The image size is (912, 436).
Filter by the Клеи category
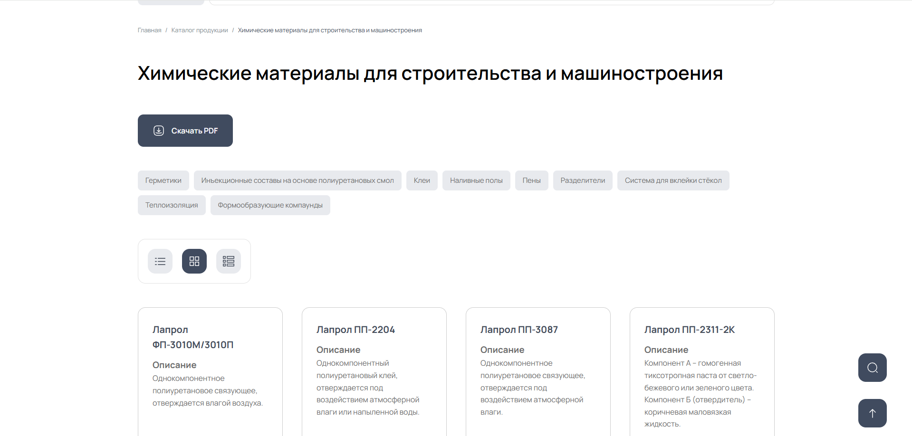click(x=422, y=180)
